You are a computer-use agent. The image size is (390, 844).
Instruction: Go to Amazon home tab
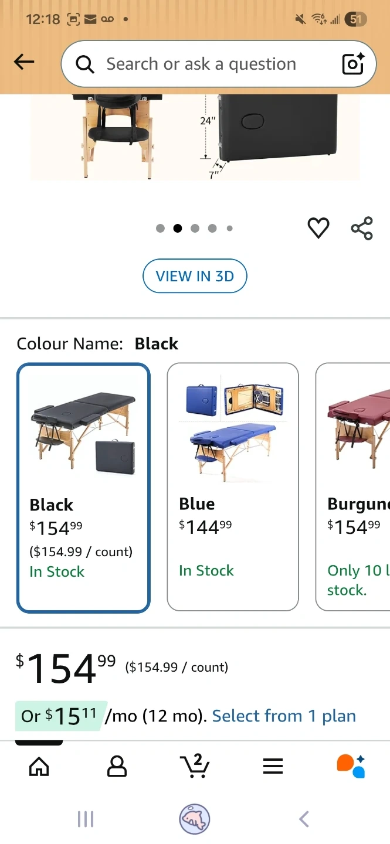click(x=39, y=766)
